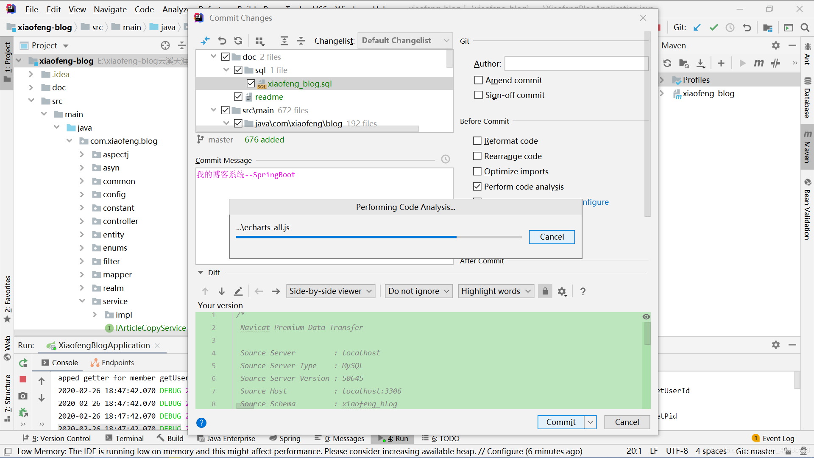The image size is (814, 458).
Task: Click the lock icon in Diff toolbar
Action: [x=545, y=291]
